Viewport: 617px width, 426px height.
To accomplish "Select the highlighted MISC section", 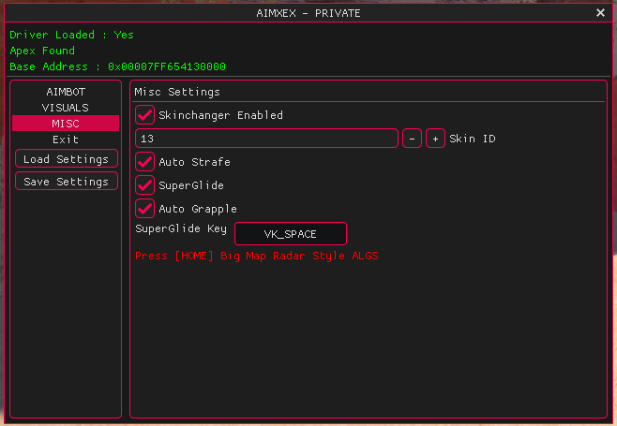I will click(66, 124).
